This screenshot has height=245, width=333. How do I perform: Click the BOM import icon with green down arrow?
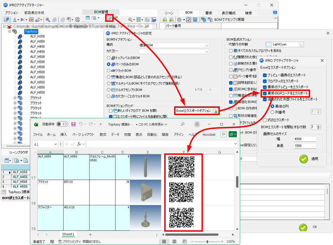[165, 20]
